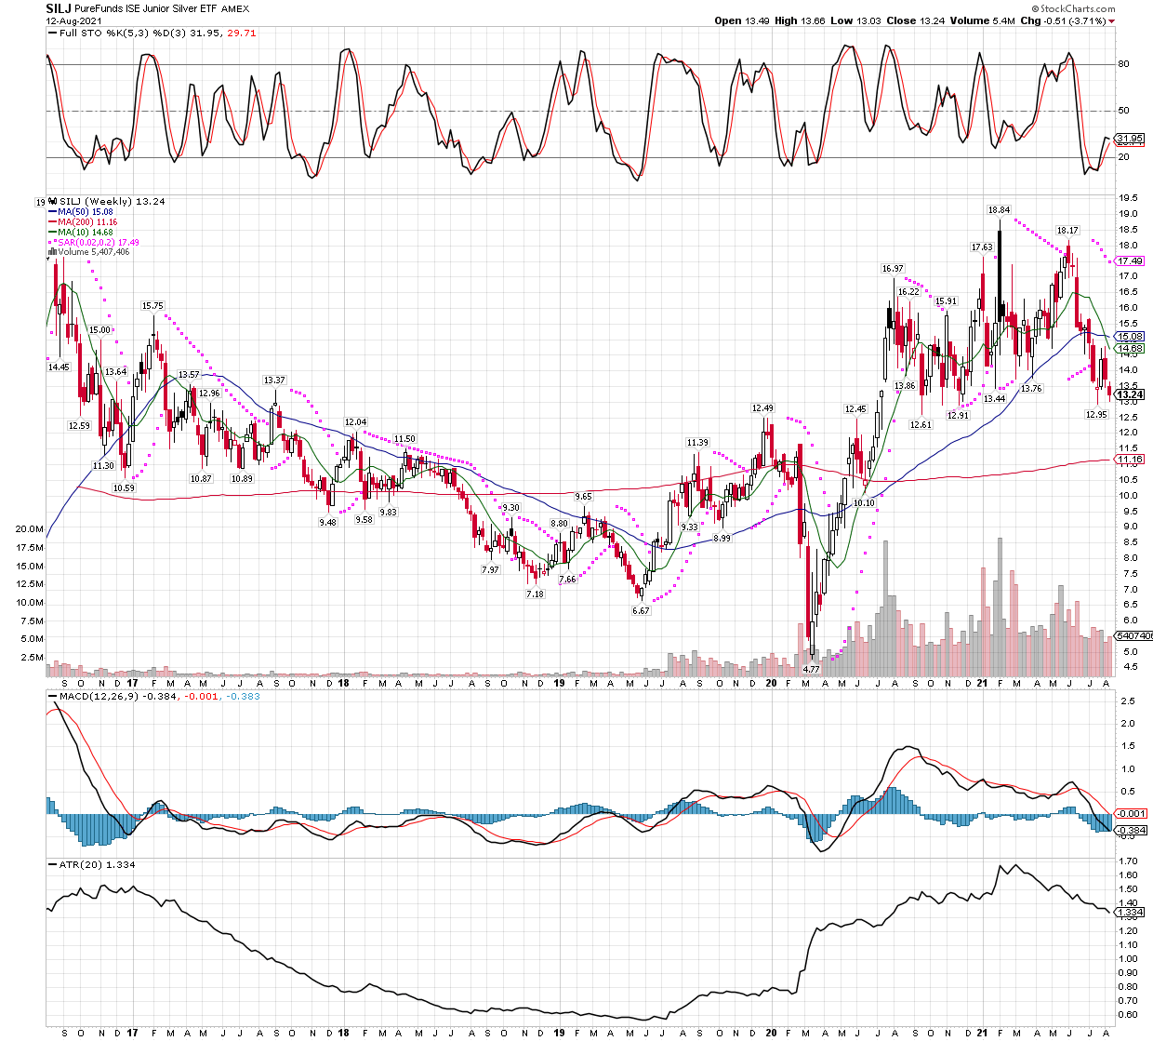Click the SILJ ticker symbol in the header
This screenshot has height=1041, width=1153.
click(x=59, y=7)
